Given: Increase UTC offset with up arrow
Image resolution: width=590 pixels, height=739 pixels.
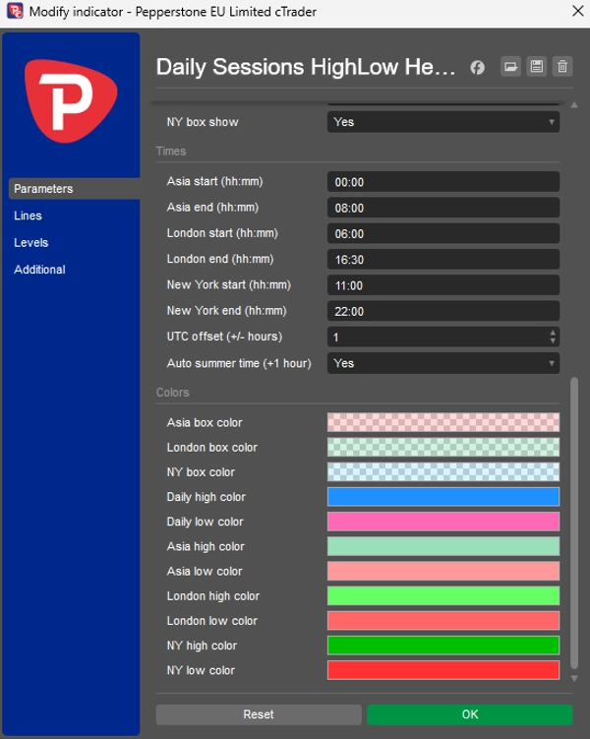Looking at the screenshot, I should (x=553, y=333).
